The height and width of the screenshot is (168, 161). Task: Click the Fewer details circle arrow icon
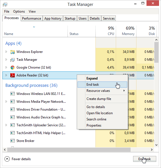[x=7, y=159]
